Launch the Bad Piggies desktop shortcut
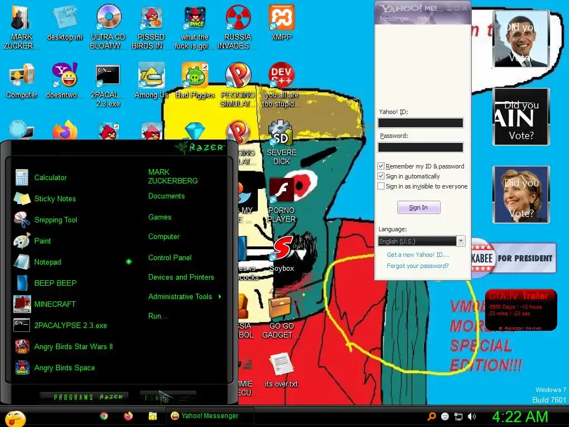The width and height of the screenshot is (569, 427). (195, 81)
